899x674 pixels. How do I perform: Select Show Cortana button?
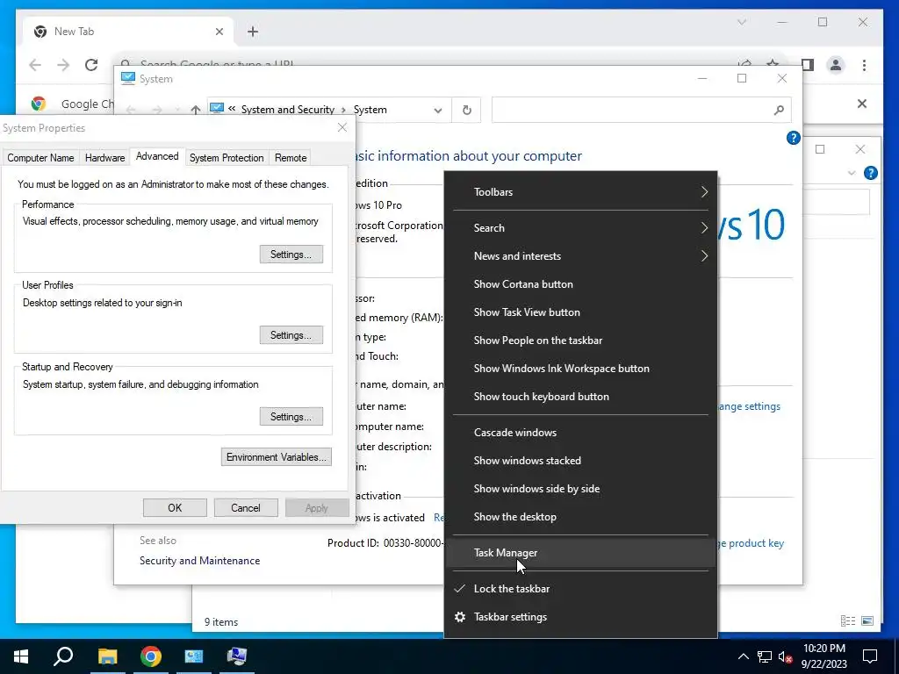pyautogui.click(x=580, y=283)
